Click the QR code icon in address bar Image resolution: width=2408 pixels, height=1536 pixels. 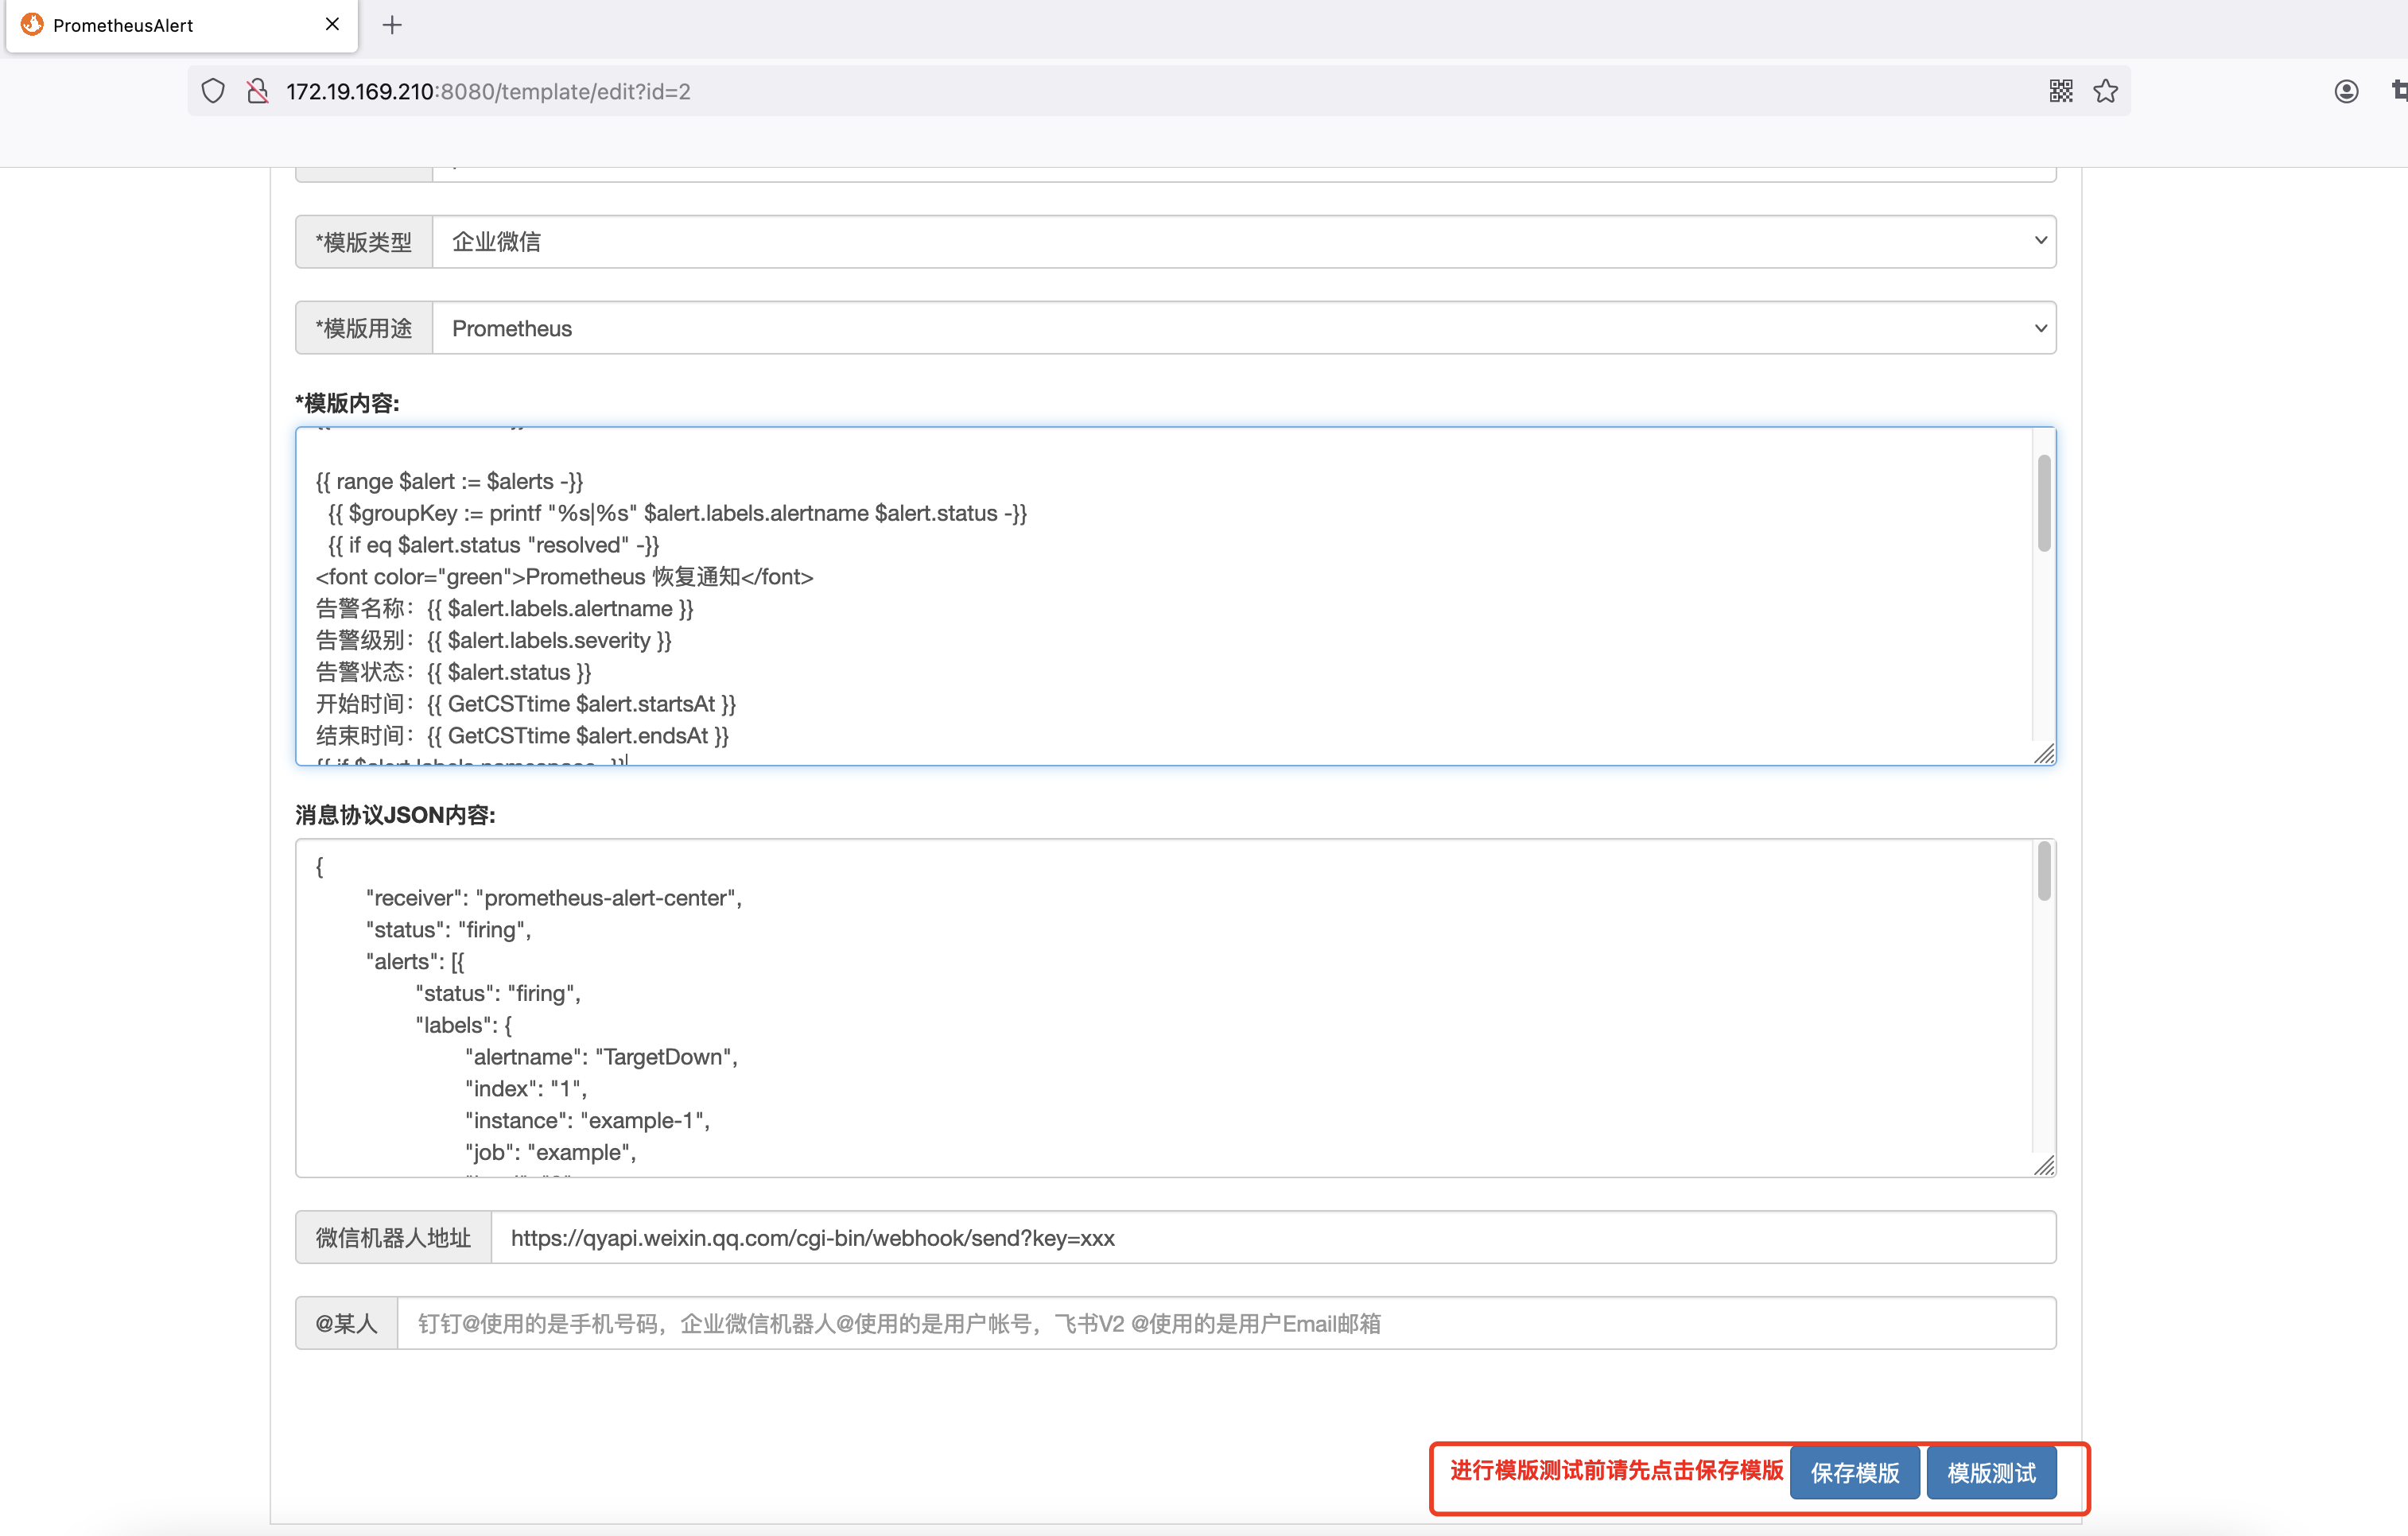click(x=2060, y=91)
